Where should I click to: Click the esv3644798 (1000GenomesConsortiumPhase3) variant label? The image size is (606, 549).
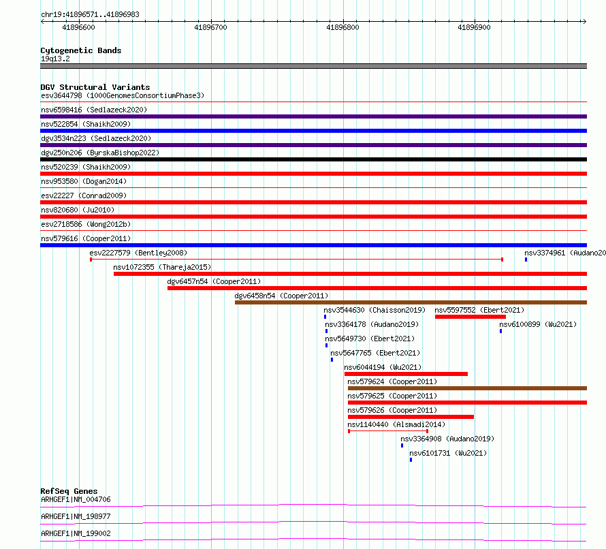click(x=123, y=95)
